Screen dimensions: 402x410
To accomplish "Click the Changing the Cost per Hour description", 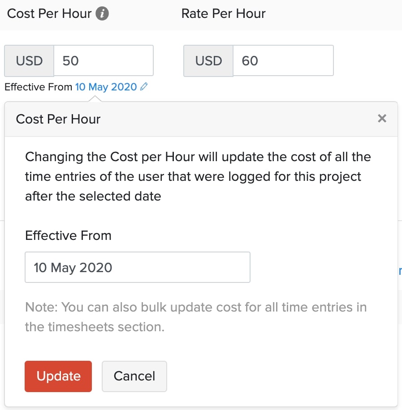I will 198,176.
